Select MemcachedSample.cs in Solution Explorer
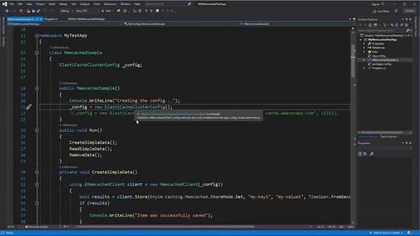This screenshot has width=420, height=236. coord(385,60)
